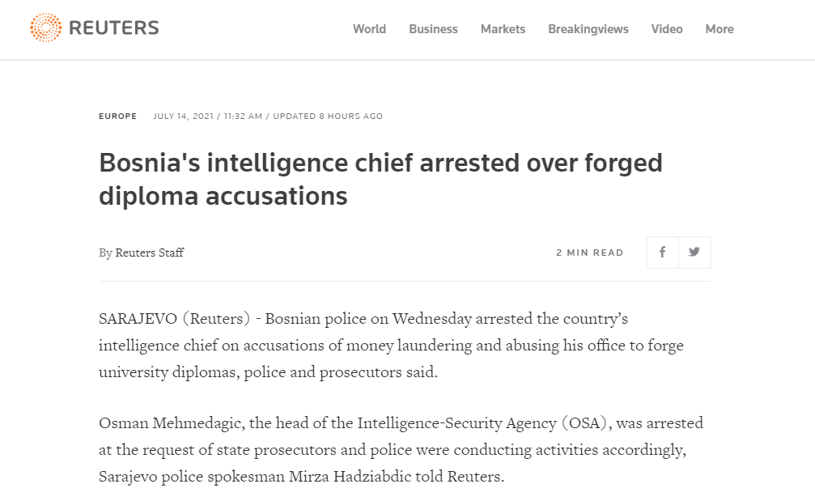
Task: Click the orange dotted Reuters logo icon
Action: (x=45, y=29)
